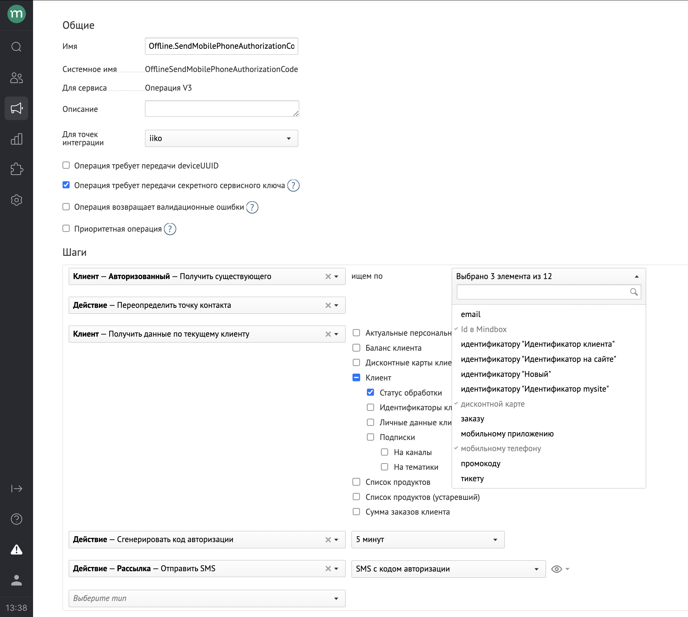Open the search icon in sidebar
This screenshot has height=617, width=688.
16,46
